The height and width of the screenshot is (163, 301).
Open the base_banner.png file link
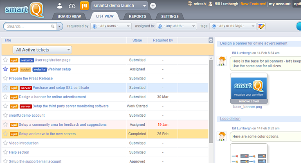[x=247, y=106]
